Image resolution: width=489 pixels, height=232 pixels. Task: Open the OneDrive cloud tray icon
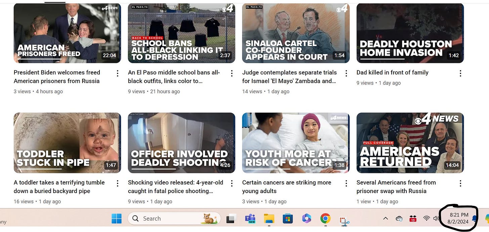point(399,219)
